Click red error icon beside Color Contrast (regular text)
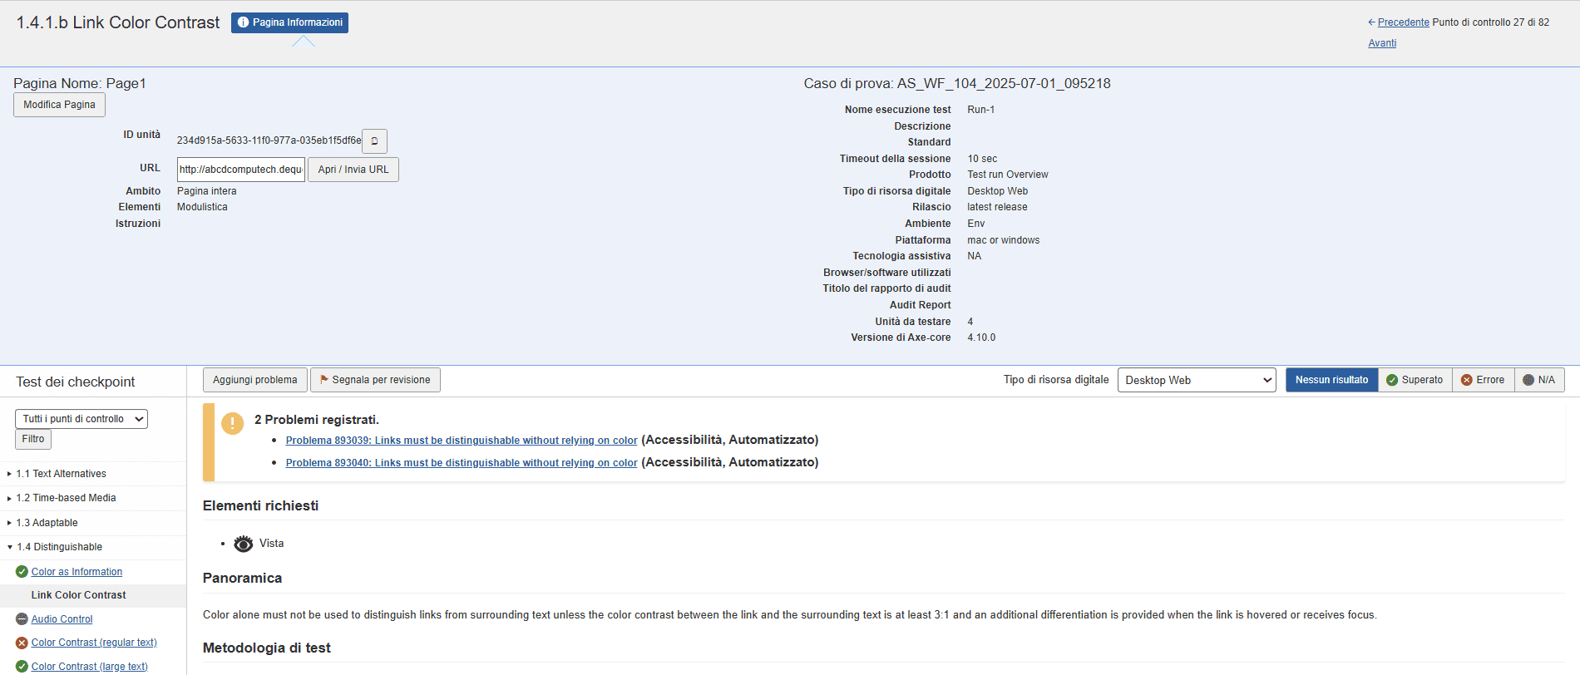This screenshot has height=675, width=1580. click(x=22, y=643)
